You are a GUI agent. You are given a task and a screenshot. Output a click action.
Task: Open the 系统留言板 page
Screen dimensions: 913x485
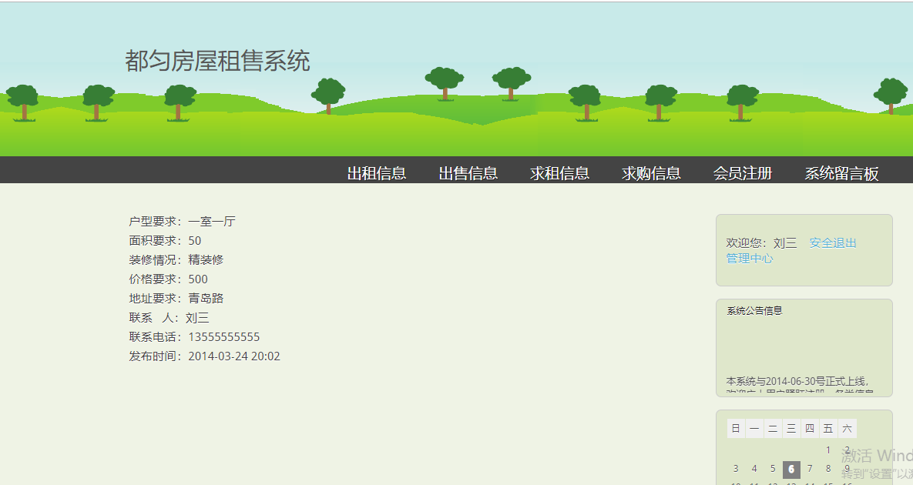[x=841, y=173]
